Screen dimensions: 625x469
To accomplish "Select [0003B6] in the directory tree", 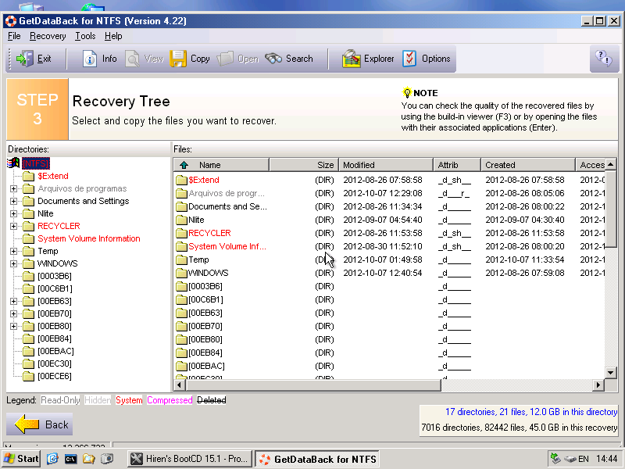I will (55, 276).
